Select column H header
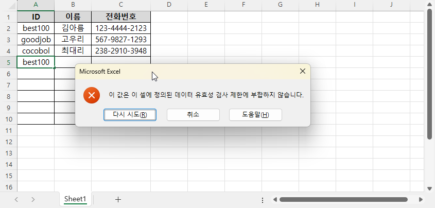The height and width of the screenshot is (208, 435). (x=318, y=5)
